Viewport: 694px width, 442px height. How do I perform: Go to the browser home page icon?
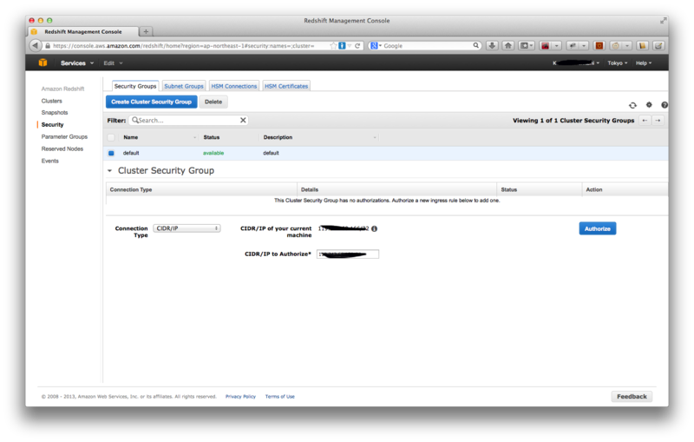tap(508, 46)
